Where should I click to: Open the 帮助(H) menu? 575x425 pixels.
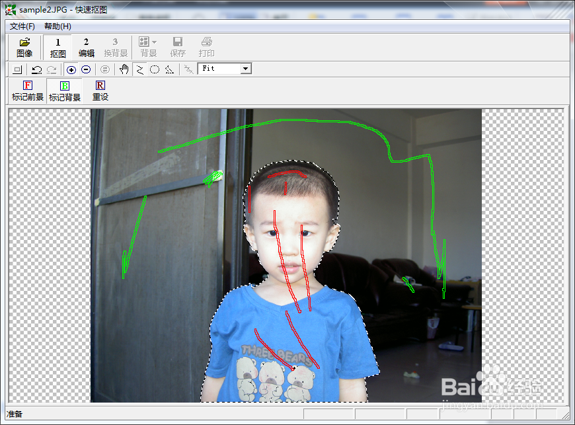tap(57, 26)
